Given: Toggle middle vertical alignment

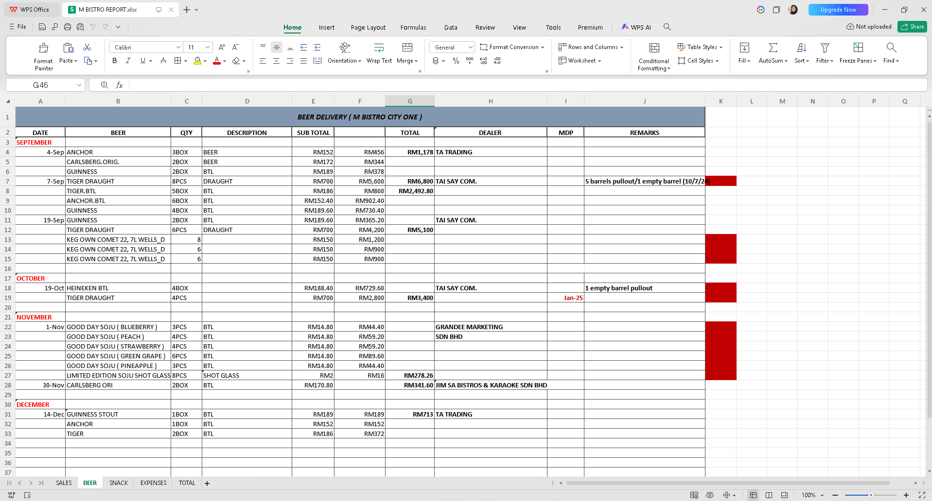Looking at the screenshot, I should pos(276,47).
